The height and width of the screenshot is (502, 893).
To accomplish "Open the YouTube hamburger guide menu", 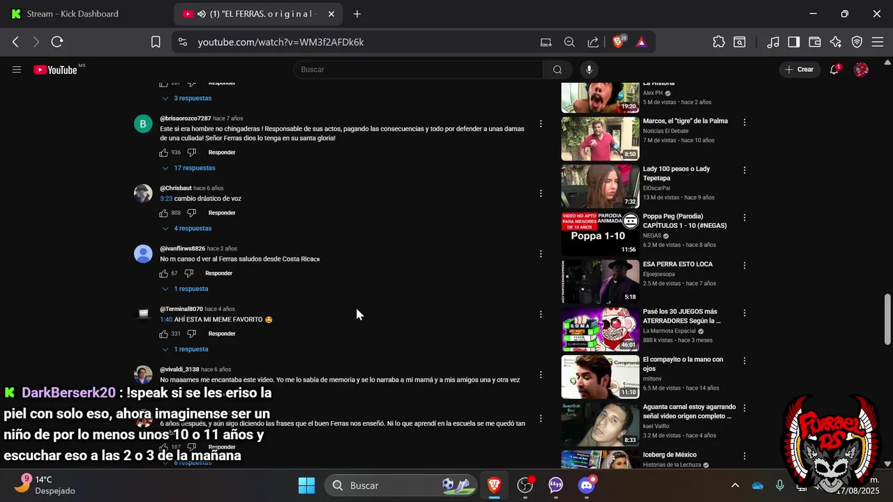I will click(17, 70).
